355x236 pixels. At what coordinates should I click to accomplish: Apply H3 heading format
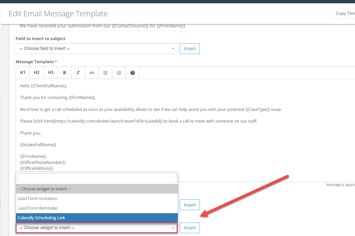coord(51,73)
